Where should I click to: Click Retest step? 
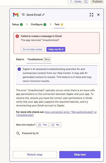pyautogui.click(x=35, y=155)
